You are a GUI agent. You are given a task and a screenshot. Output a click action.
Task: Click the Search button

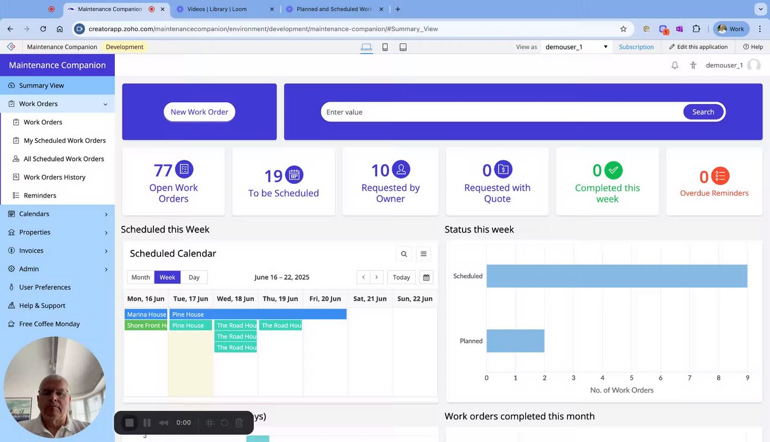703,112
